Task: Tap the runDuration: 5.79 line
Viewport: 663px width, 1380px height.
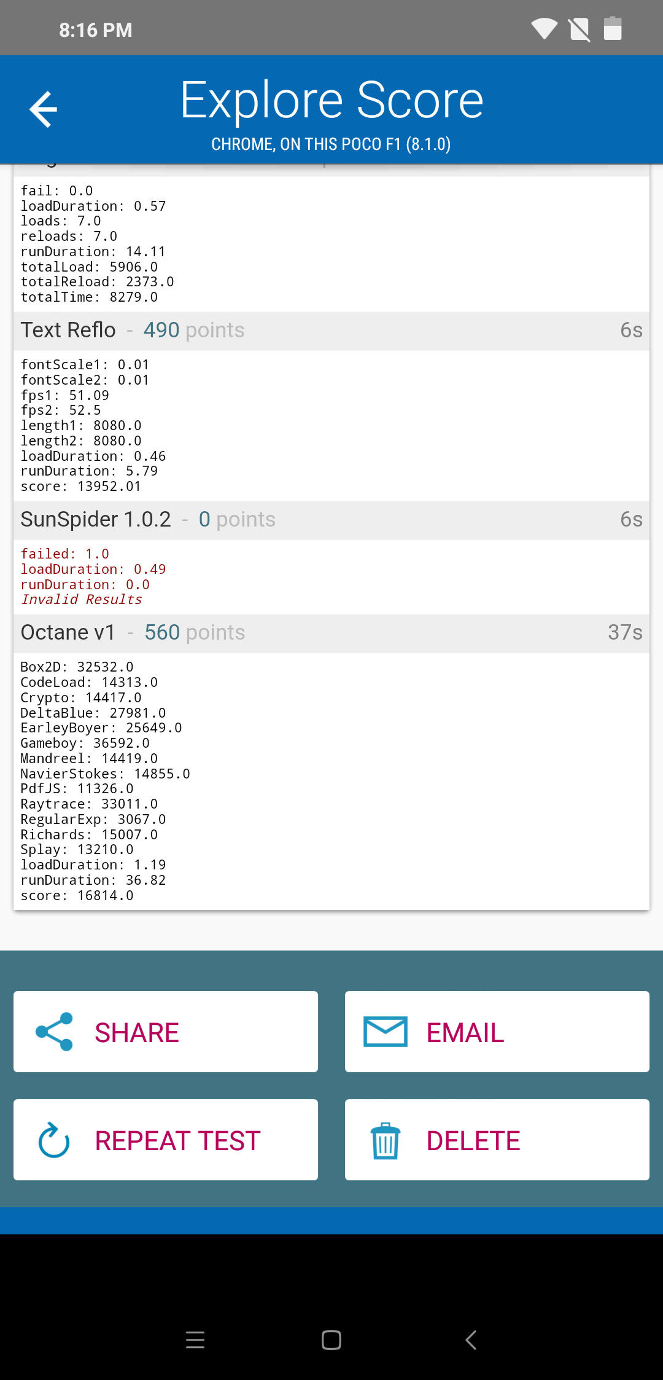Action: click(x=89, y=471)
